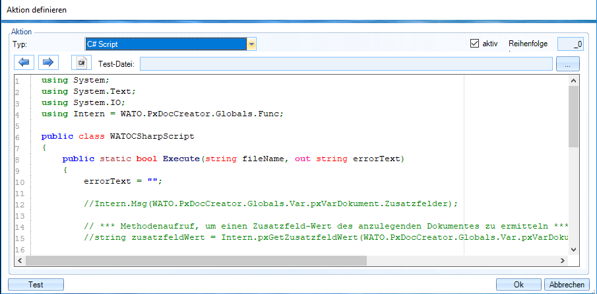The width and height of the screenshot is (597, 294).
Task: Click the C# script file icon
Action: [81, 63]
